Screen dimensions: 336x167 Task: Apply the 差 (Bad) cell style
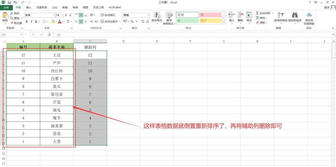point(210,15)
